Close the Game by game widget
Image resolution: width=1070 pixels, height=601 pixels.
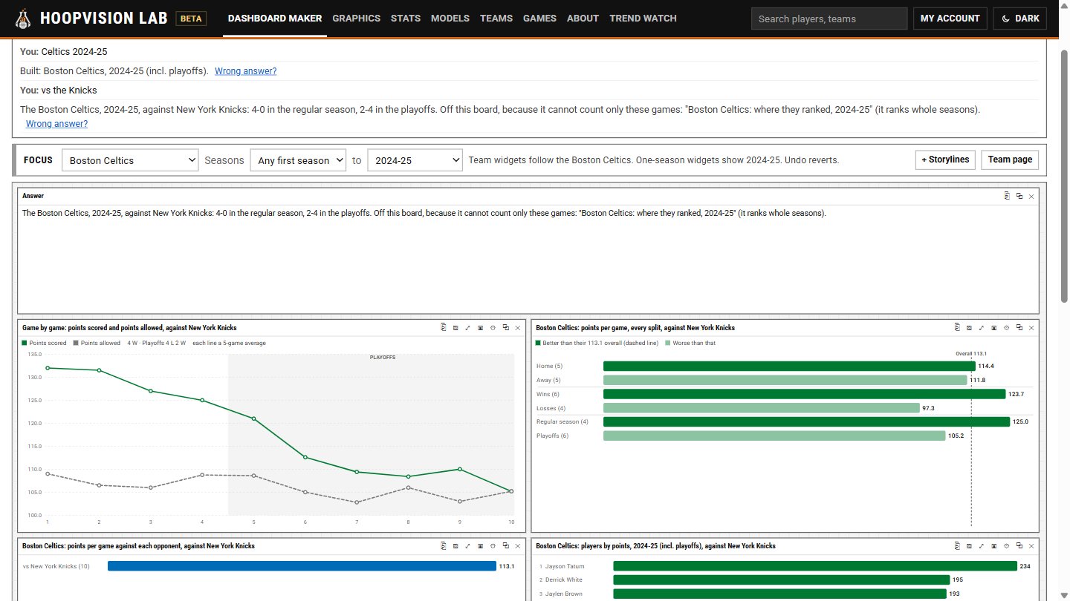click(518, 327)
